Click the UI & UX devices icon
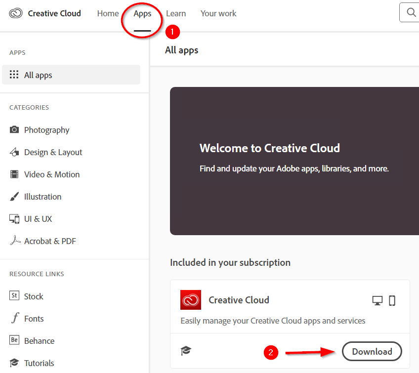 coord(14,219)
